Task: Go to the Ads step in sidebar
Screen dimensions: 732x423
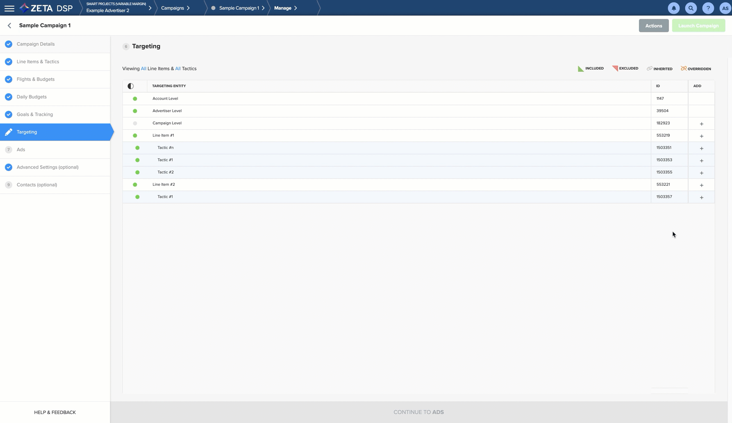Action: click(x=21, y=150)
